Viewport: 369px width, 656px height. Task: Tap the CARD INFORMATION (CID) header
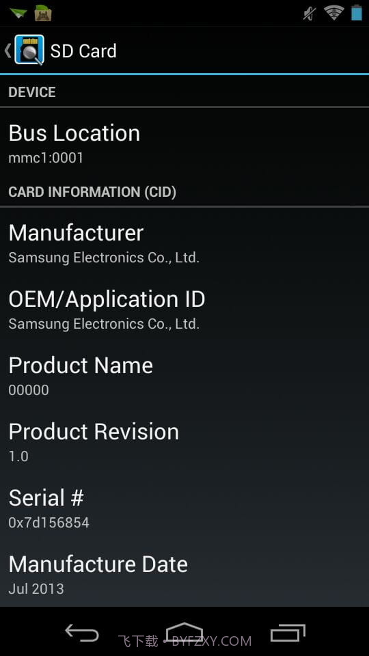tap(92, 192)
